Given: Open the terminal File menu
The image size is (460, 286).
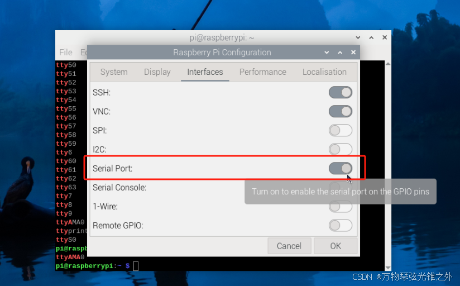Looking at the screenshot, I should click(x=66, y=53).
